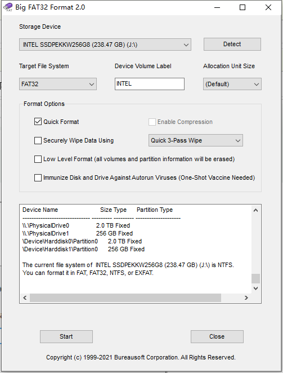The image size is (283, 373).
Task: Close the window via title bar X
Action: (268, 7)
